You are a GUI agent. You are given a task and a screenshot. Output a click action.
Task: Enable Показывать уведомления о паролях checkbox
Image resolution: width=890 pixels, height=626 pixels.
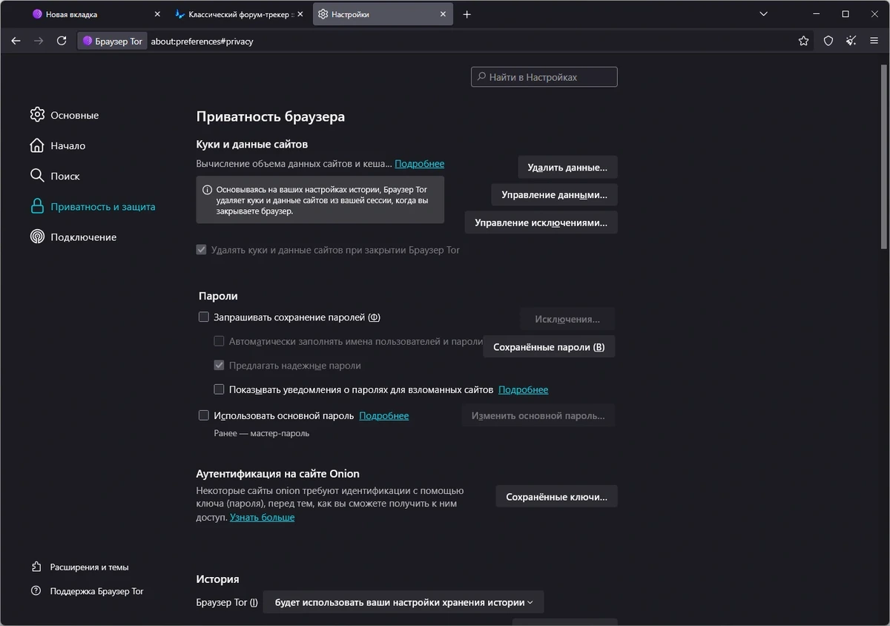pyautogui.click(x=219, y=389)
